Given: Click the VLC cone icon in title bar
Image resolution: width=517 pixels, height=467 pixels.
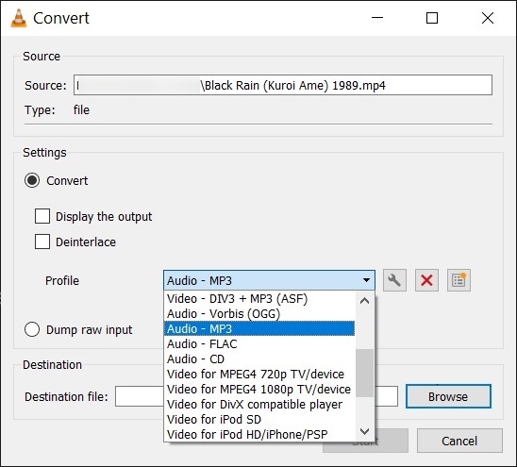Looking at the screenshot, I should (19, 18).
